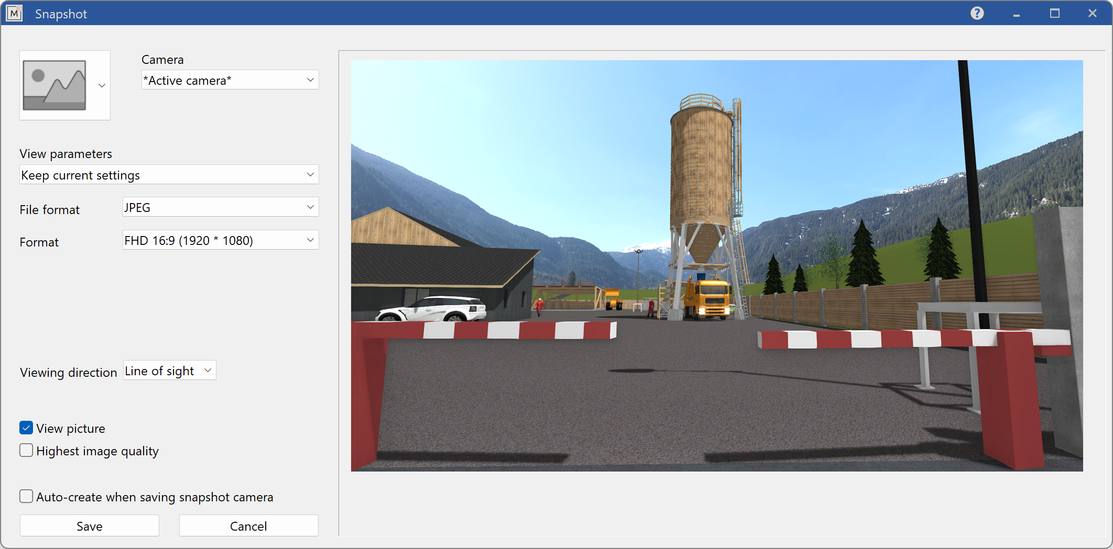Maximize the Snapshot window

(x=1054, y=13)
